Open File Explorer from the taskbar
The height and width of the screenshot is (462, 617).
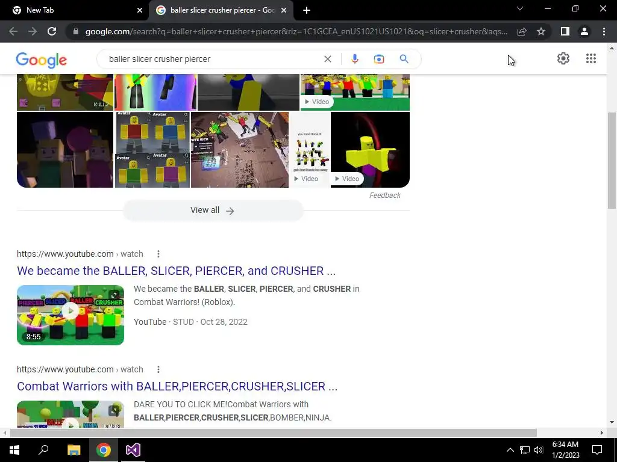click(74, 450)
